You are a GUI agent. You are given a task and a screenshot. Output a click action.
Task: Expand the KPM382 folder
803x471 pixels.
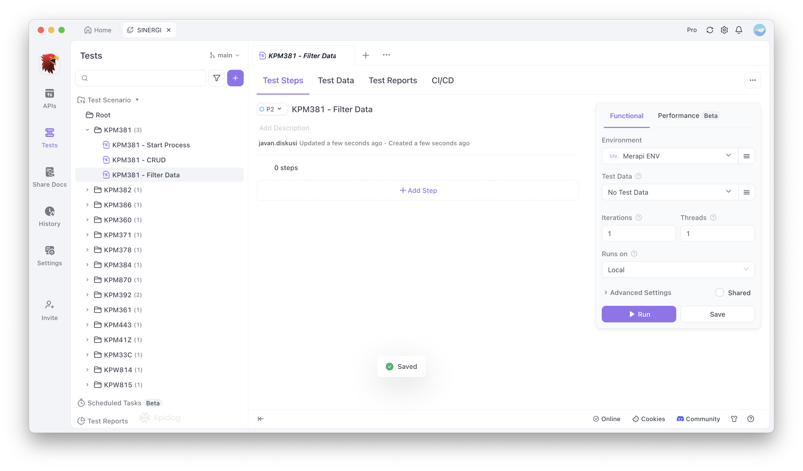coord(87,190)
